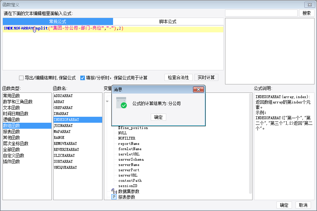Select reportName variable
The height and width of the screenshot is (211, 317).
[129, 143]
